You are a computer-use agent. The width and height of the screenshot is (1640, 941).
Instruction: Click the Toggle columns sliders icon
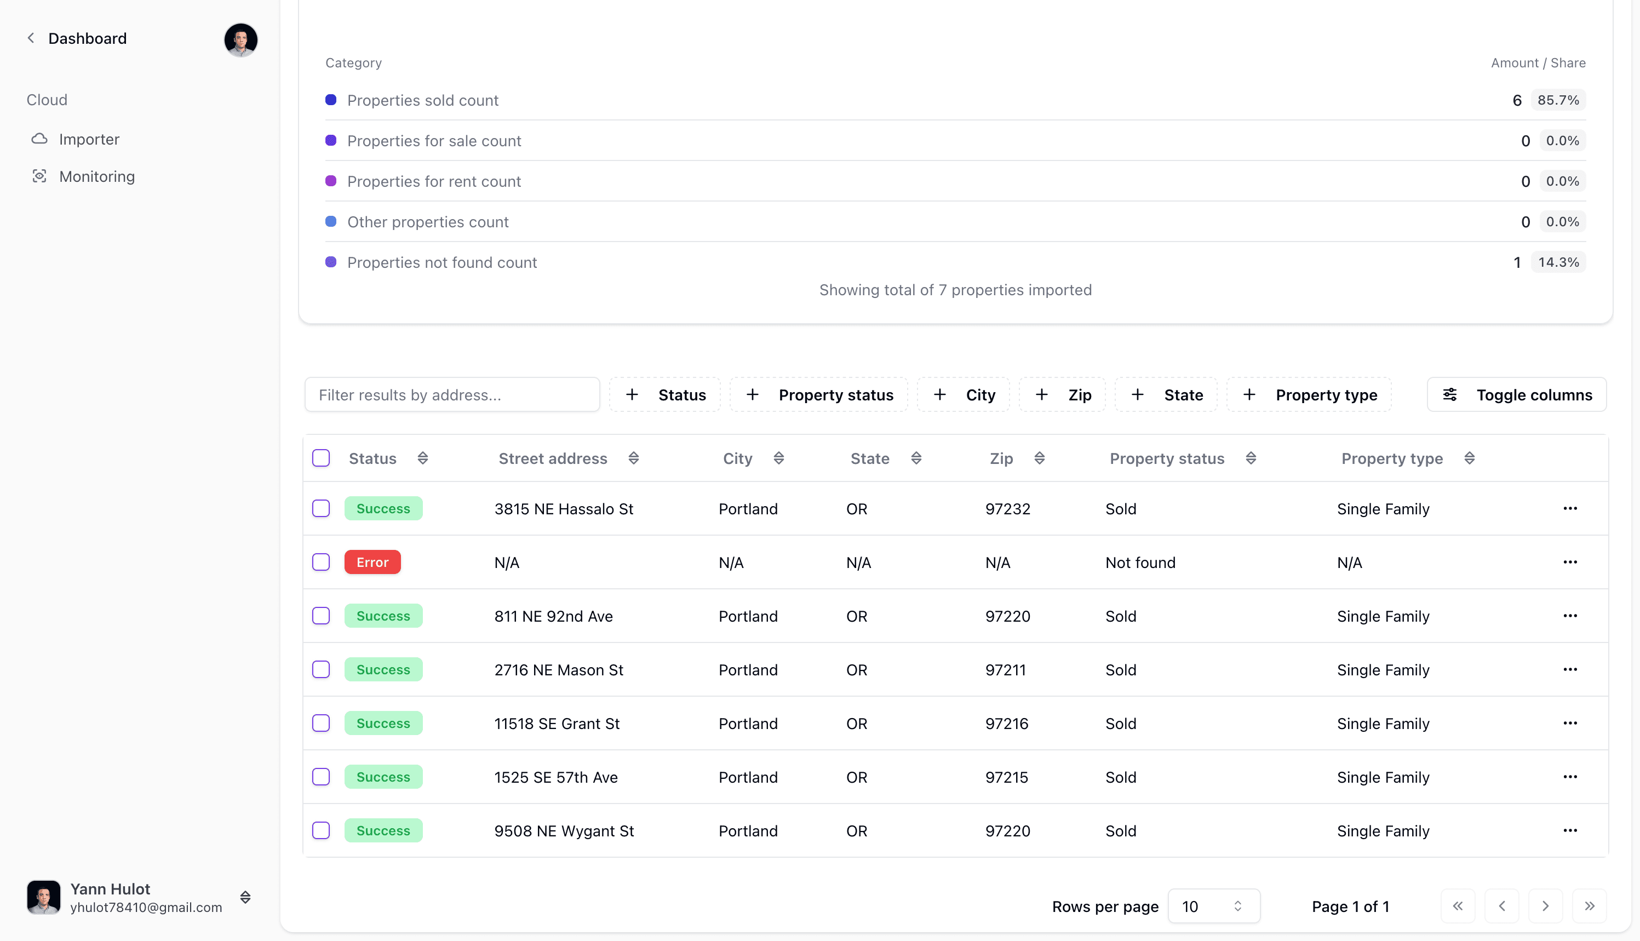click(x=1450, y=395)
